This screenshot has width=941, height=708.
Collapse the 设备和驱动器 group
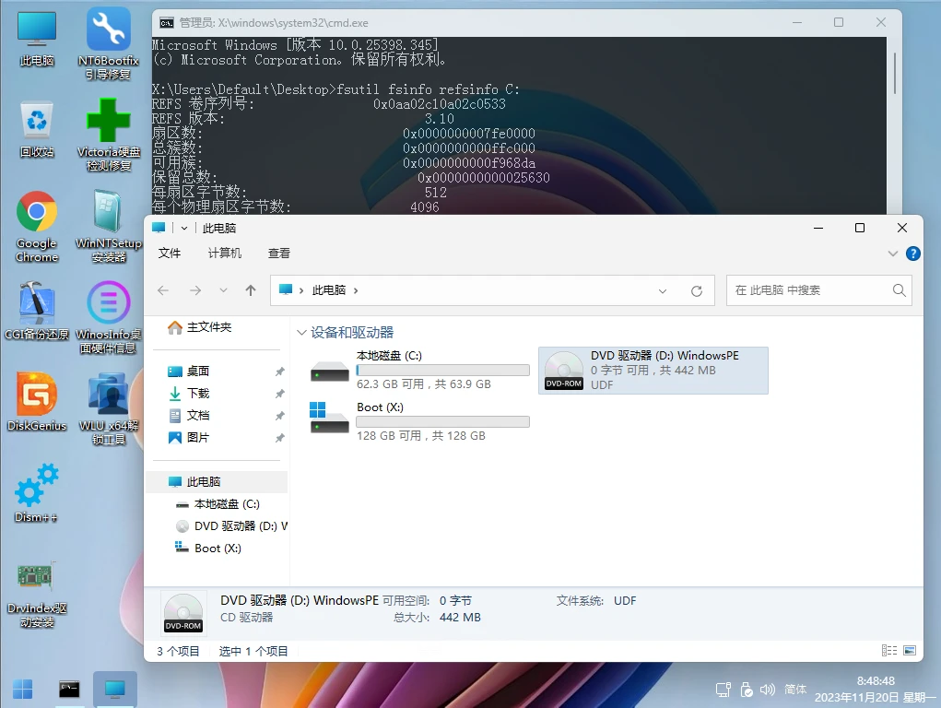(x=302, y=333)
